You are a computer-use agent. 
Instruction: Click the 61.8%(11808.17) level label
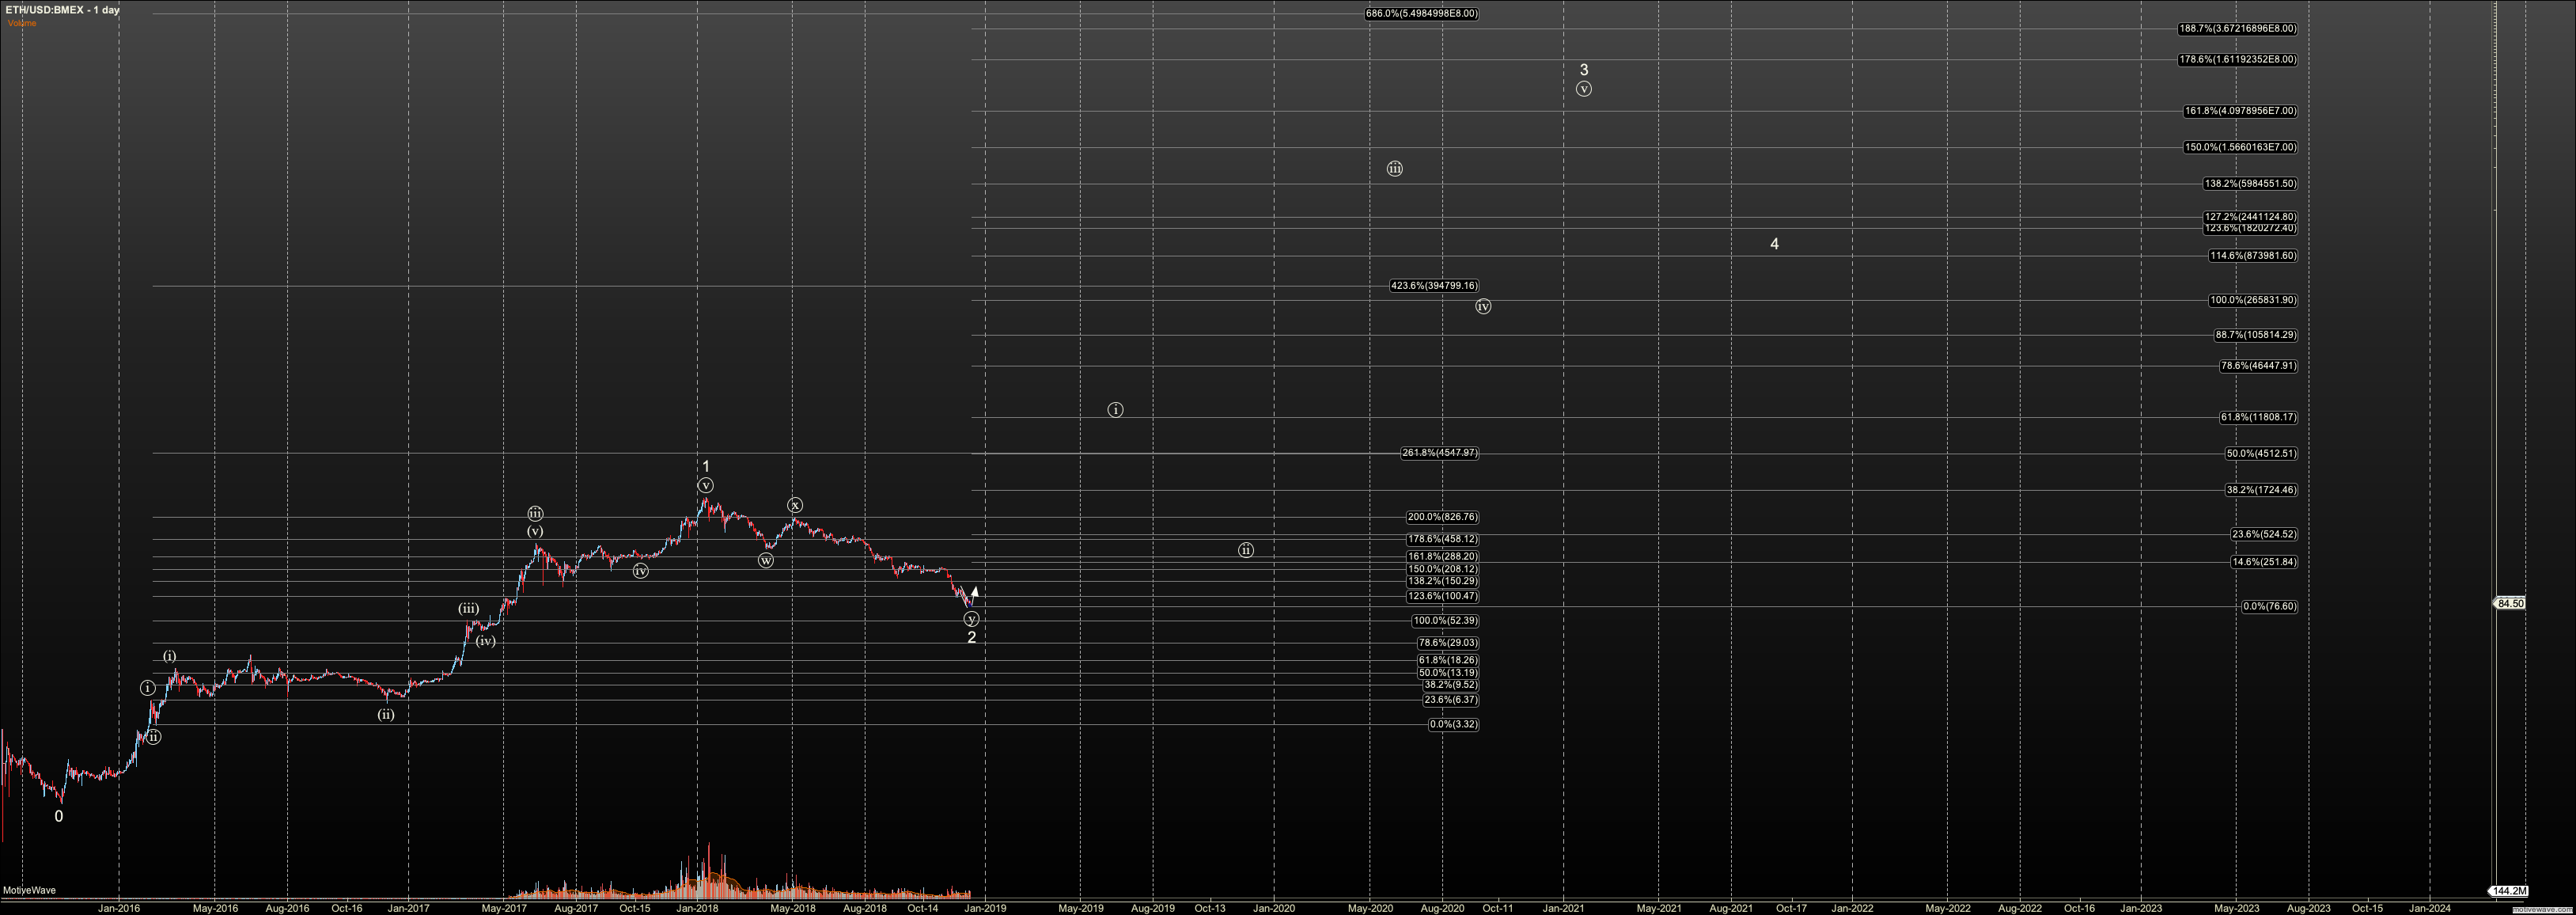point(2258,417)
